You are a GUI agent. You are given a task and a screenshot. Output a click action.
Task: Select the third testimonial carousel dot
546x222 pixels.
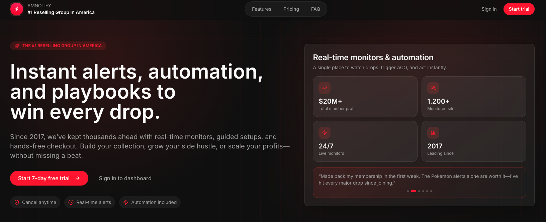tap(419, 191)
